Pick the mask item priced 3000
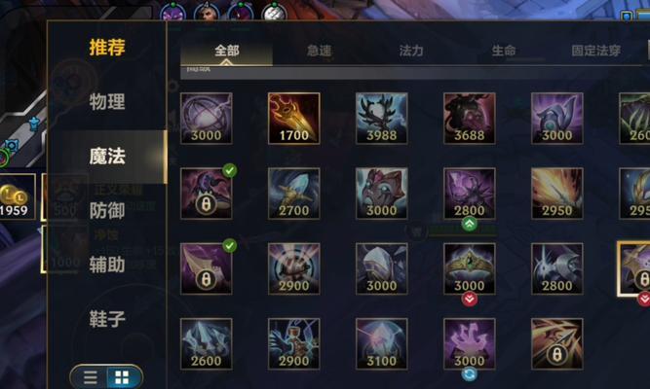 (382, 194)
